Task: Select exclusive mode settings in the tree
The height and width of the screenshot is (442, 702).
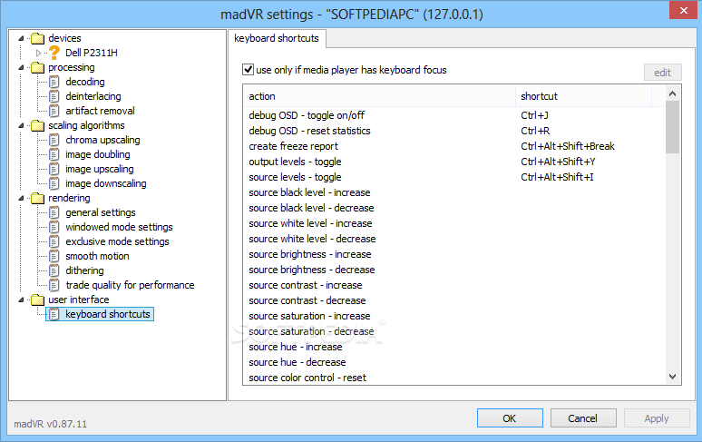Action: click(x=117, y=241)
